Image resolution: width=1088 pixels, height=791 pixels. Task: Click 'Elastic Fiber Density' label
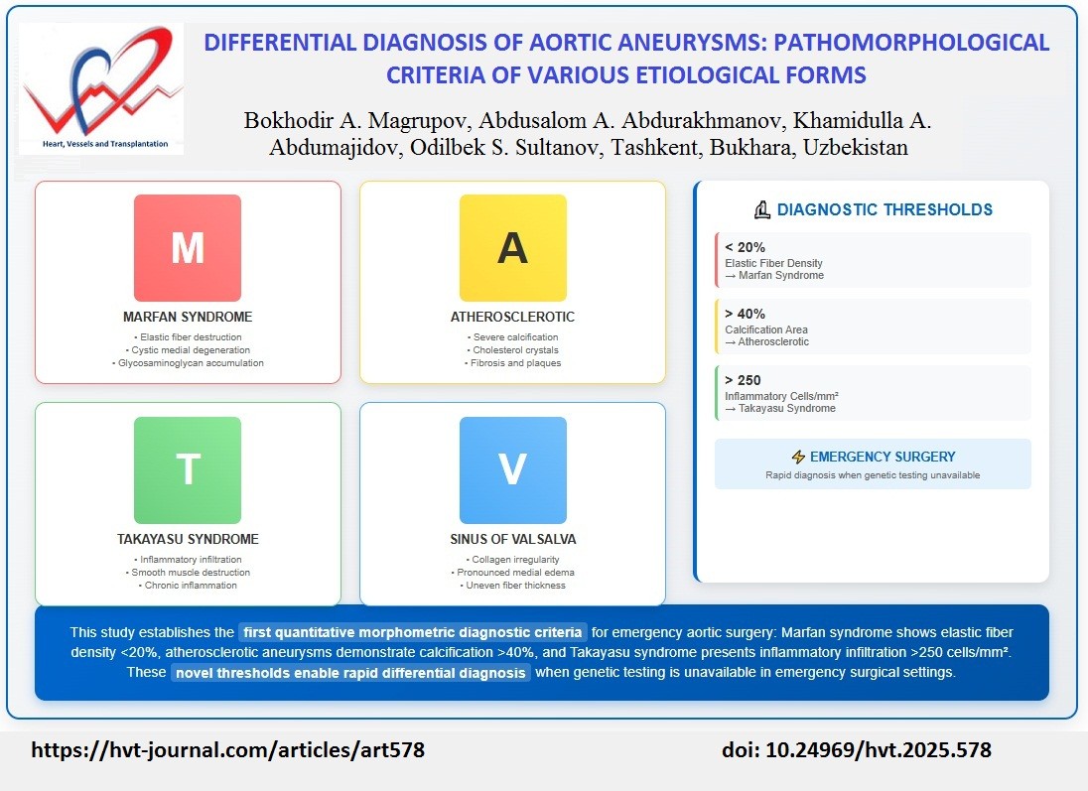pos(773,263)
